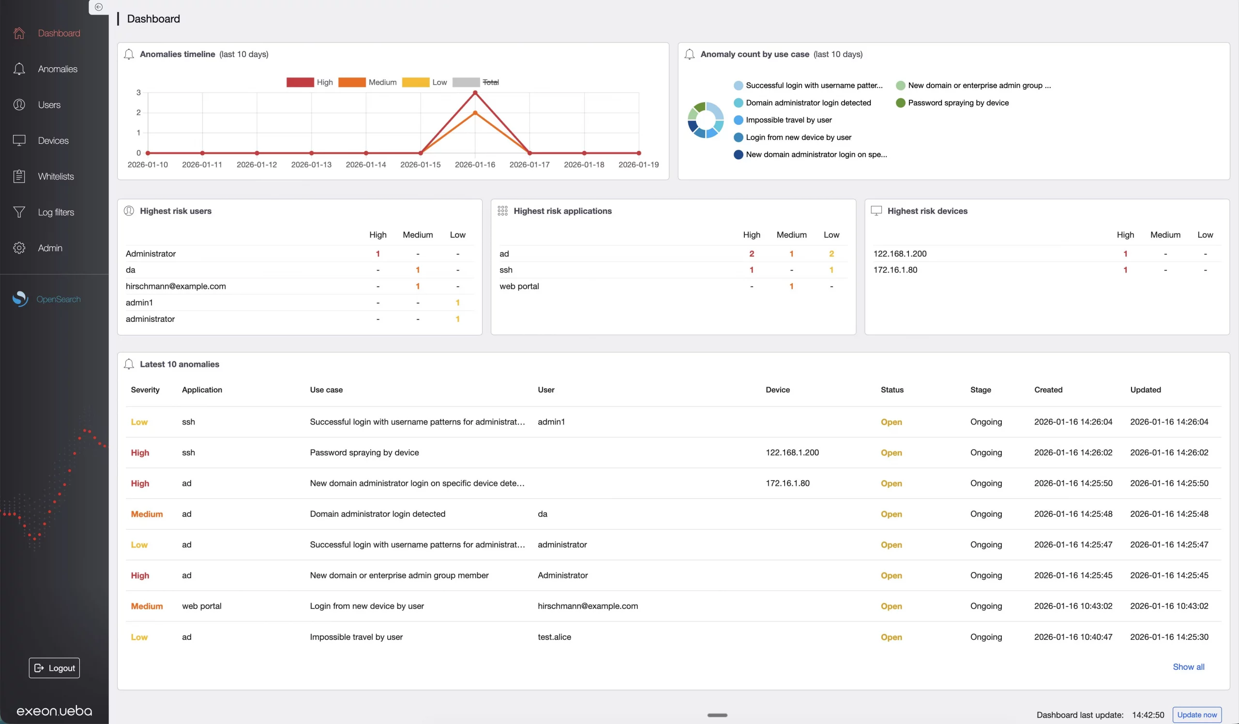The image size is (1239, 724).
Task: Open Admin via the gear icon
Action: pos(19,248)
